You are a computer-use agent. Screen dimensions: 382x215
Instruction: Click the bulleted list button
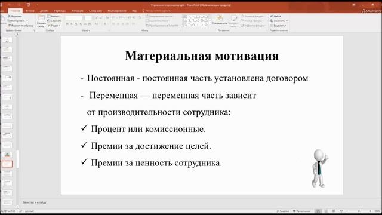coord(114,18)
